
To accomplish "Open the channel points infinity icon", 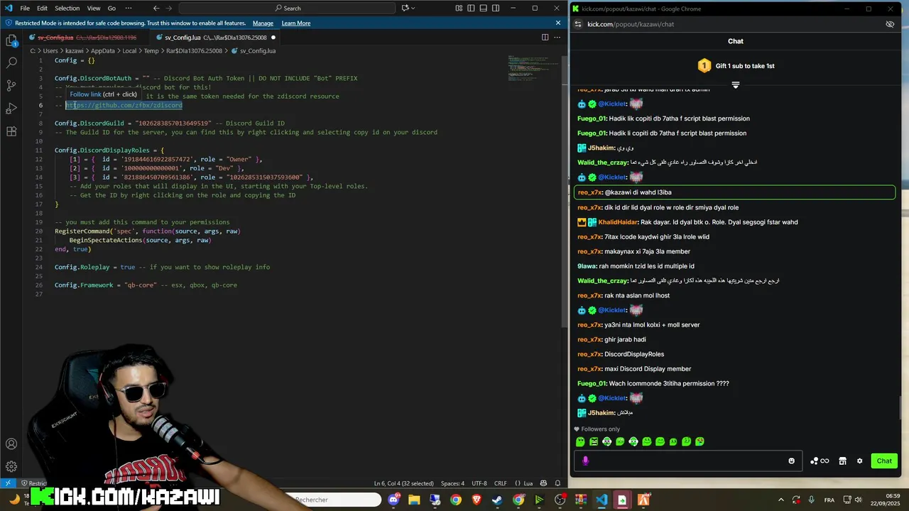I will point(820,461).
